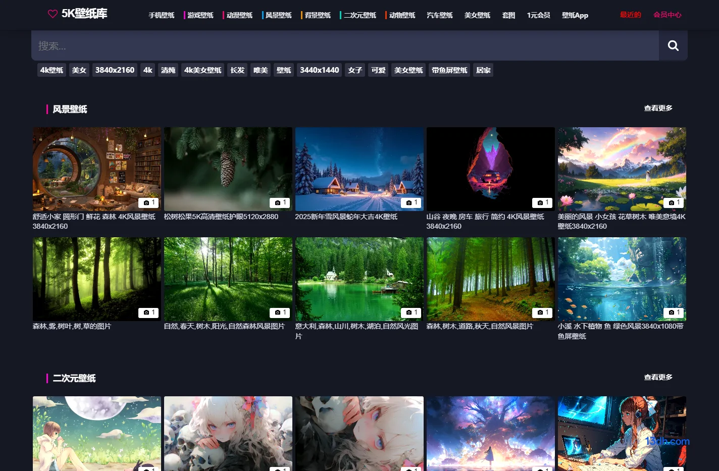Image resolution: width=719 pixels, height=471 pixels.
Task: Click 查看更多 for 二次元壁纸 section
Action: (658, 377)
